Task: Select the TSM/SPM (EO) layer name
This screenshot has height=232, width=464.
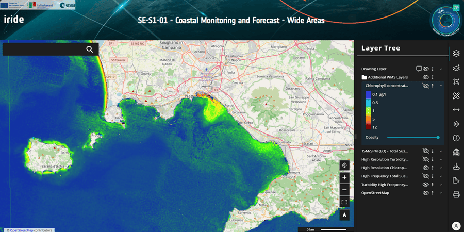Action: point(385,151)
